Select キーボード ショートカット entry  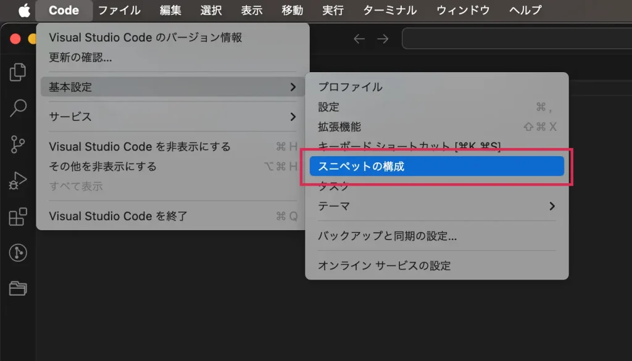pos(437,146)
